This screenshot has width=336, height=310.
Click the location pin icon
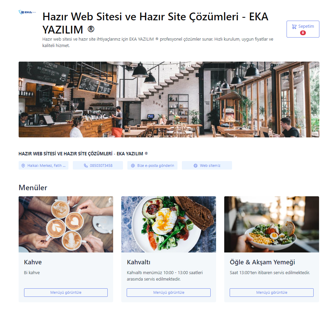tap(23, 165)
